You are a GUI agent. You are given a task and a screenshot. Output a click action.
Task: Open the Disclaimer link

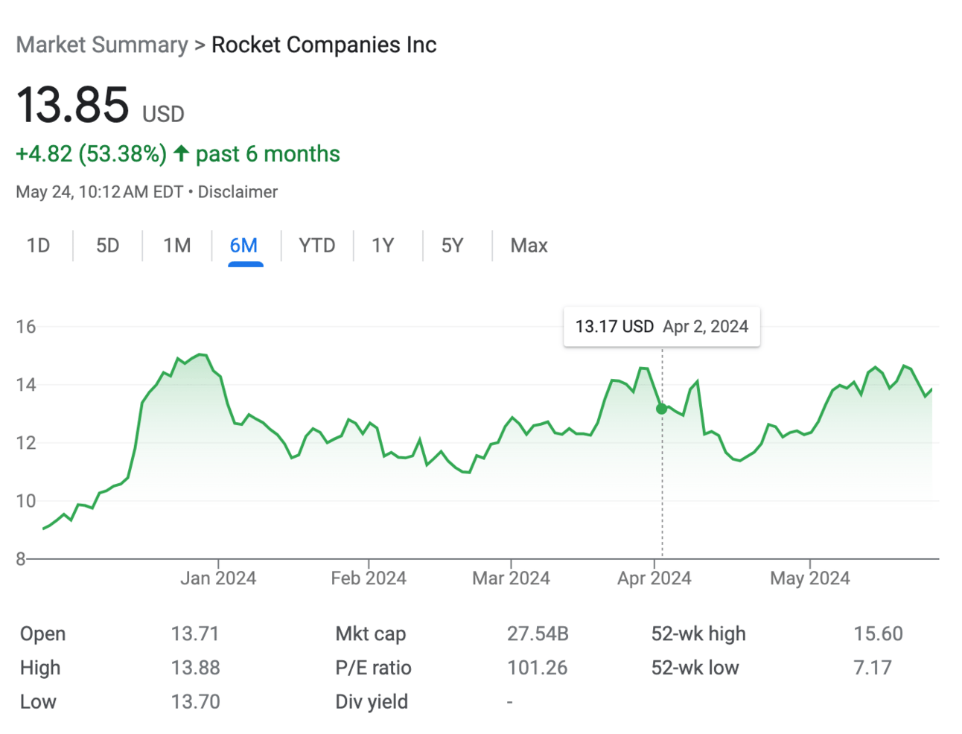click(x=238, y=192)
